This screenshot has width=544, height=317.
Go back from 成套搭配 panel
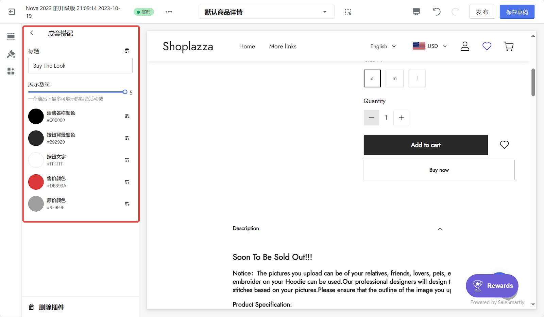pyautogui.click(x=32, y=33)
